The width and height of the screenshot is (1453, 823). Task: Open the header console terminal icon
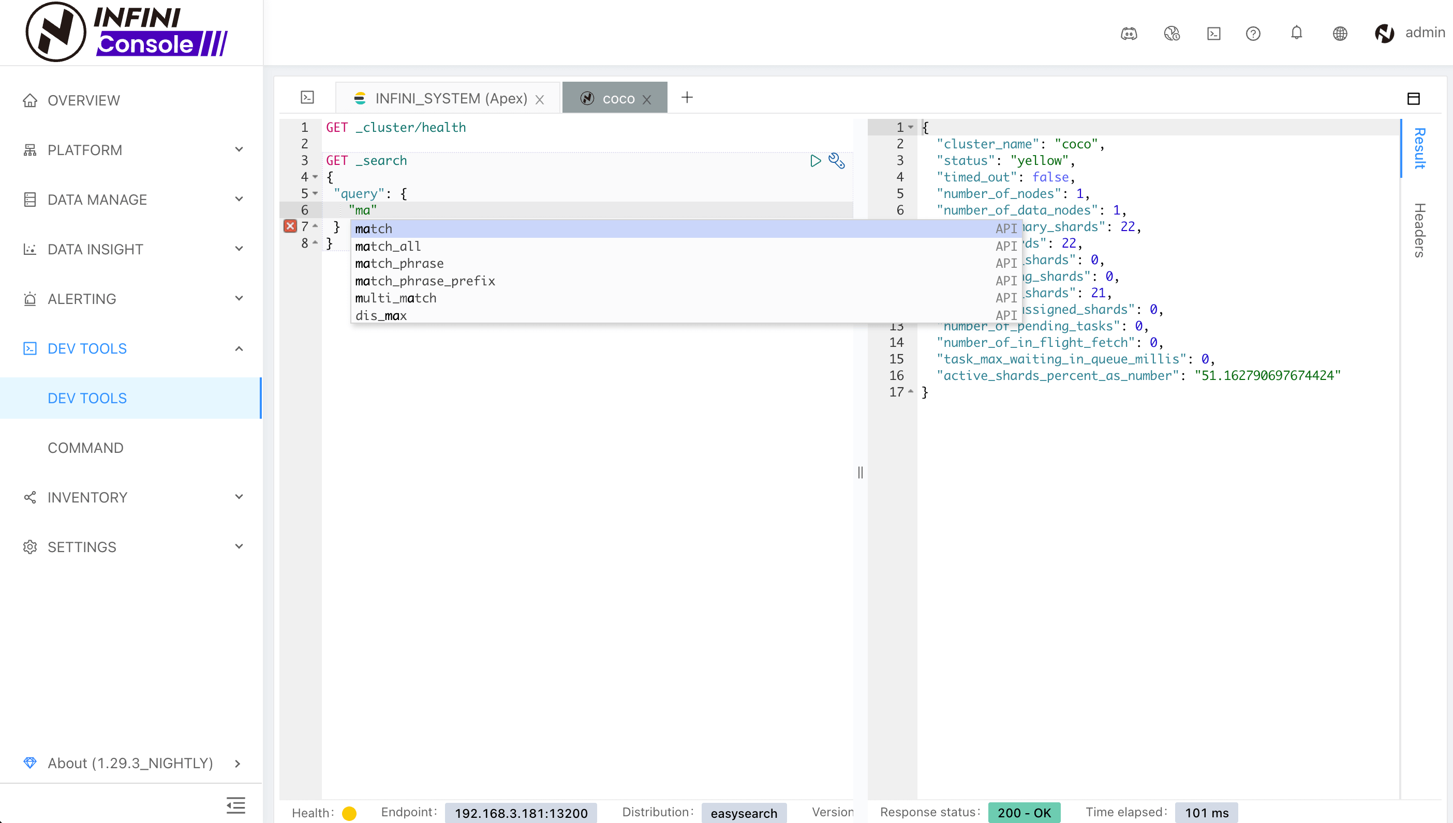click(1213, 34)
